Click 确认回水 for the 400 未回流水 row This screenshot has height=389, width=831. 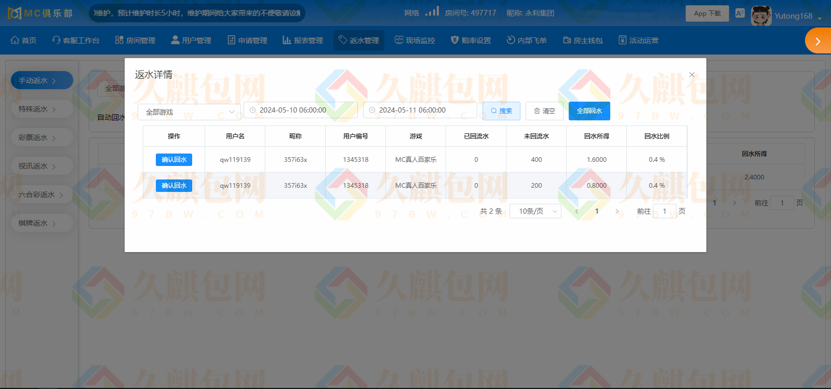point(174,160)
